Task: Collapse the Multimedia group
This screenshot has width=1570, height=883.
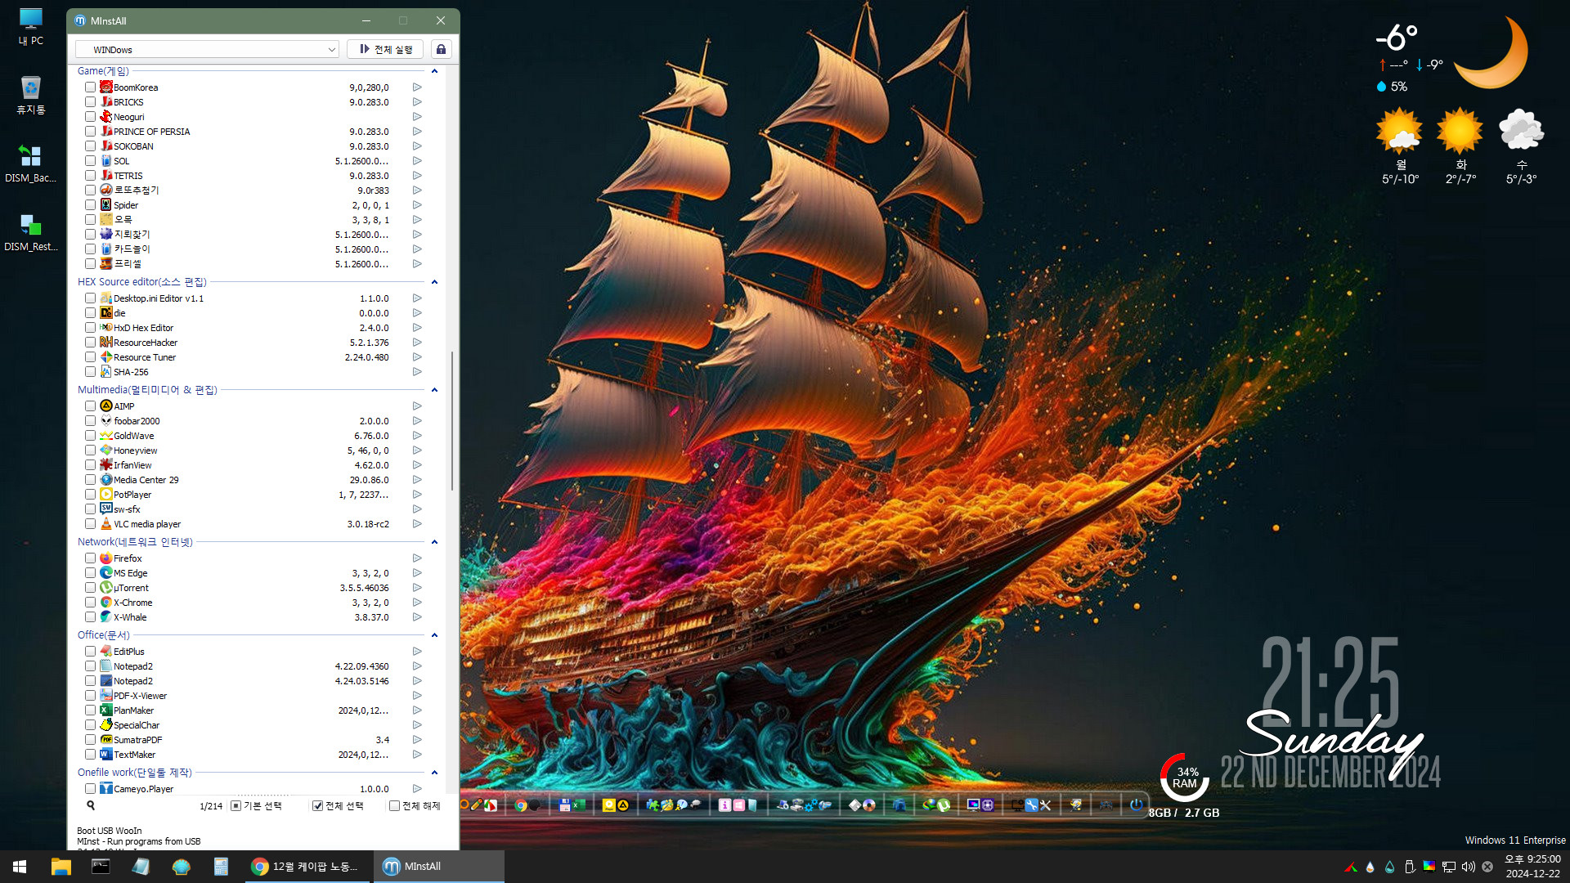Action: coord(434,390)
